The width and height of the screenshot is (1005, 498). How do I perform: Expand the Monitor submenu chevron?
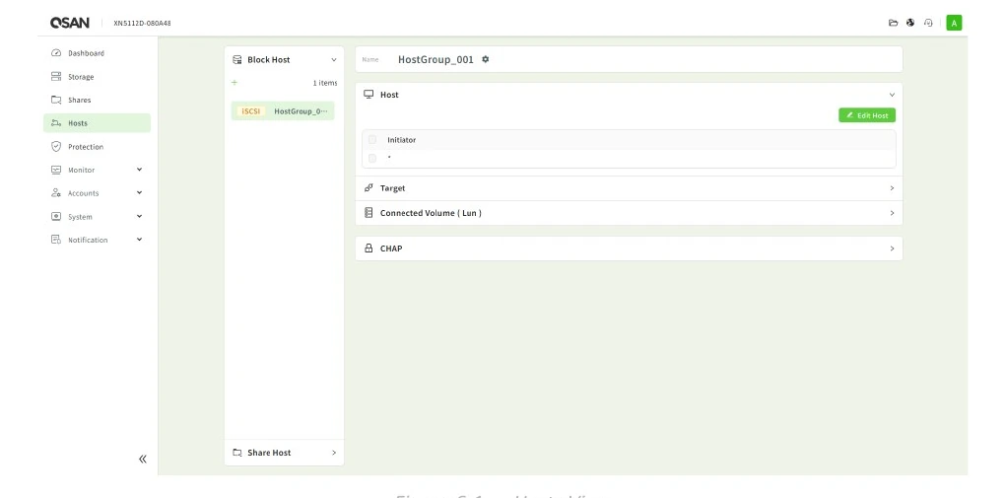(139, 170)
